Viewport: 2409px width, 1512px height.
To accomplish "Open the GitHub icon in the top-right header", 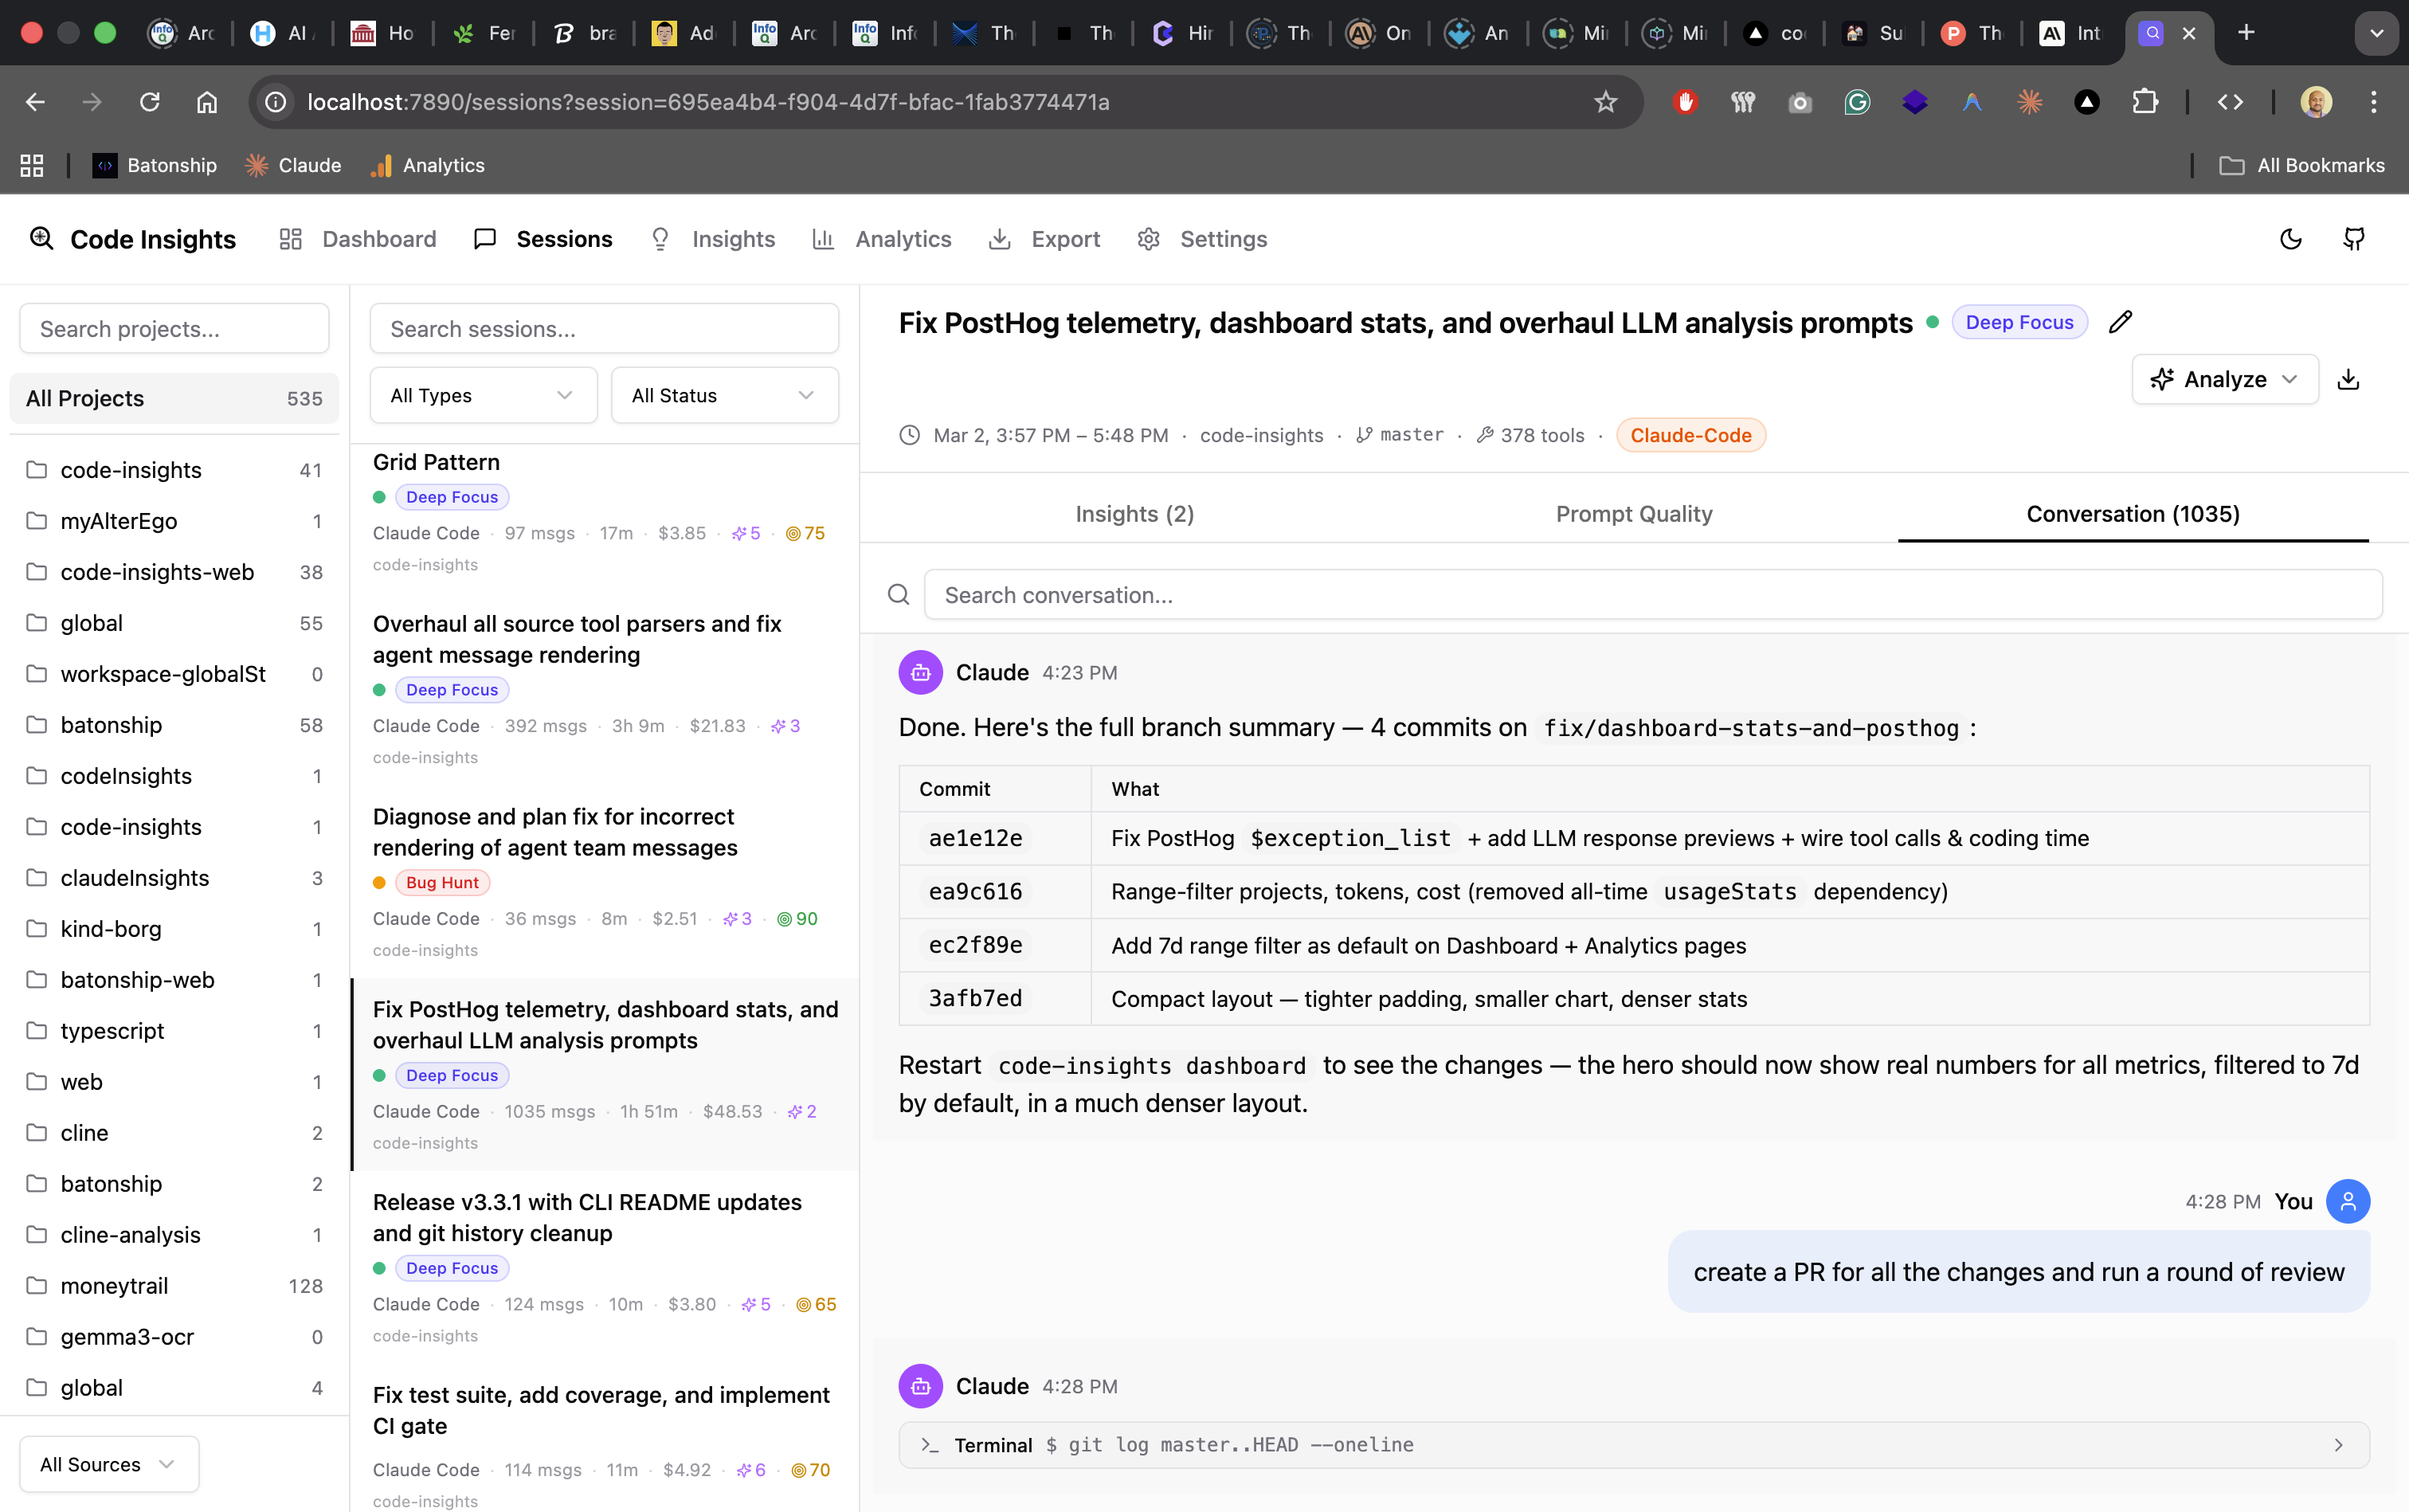I will [x=2354, y=239].
